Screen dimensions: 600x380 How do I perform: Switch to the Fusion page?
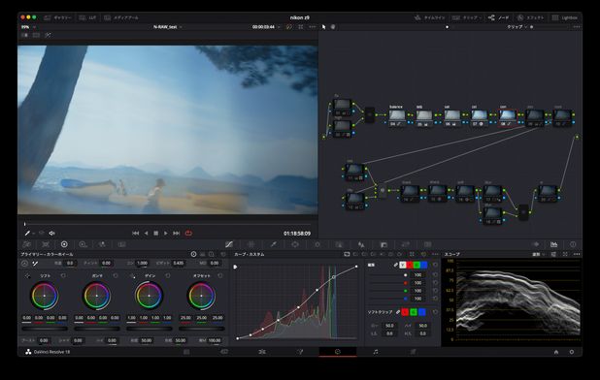pos(300,352)
